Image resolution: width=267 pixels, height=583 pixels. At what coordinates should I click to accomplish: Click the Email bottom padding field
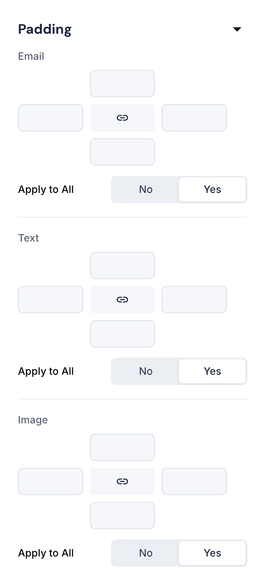[122, 152]
